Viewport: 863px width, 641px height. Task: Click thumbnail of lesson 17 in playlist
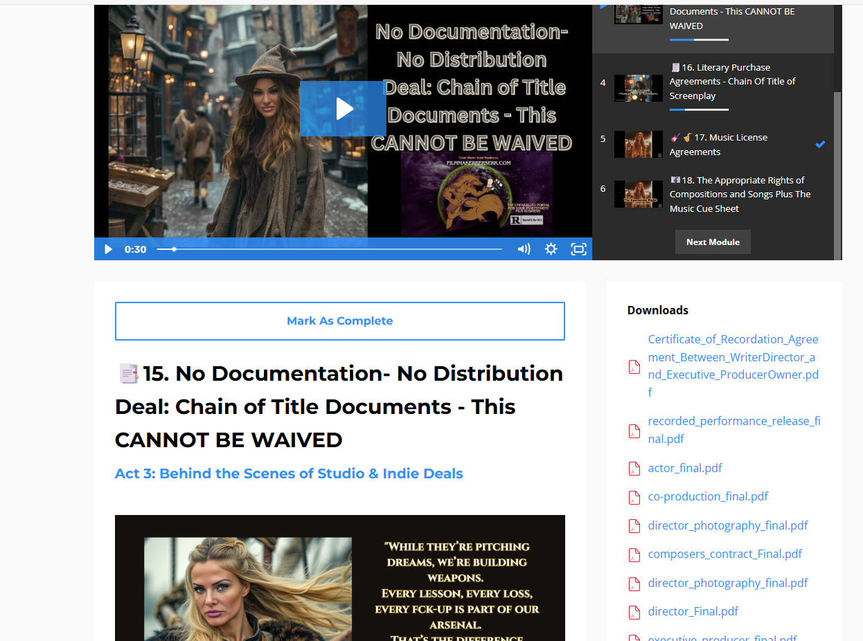[x=639, y=145]
